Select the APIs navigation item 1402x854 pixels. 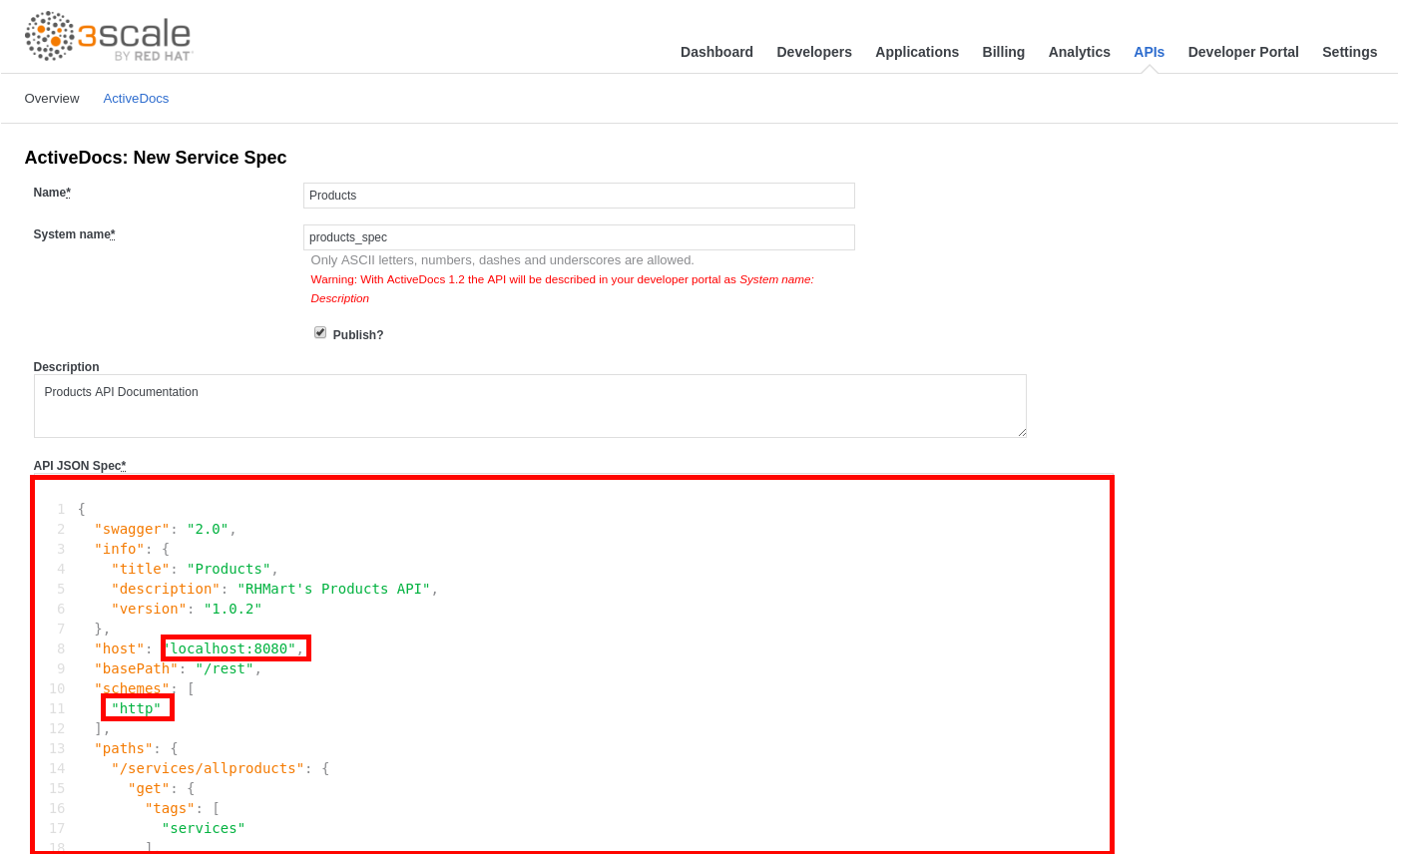[x=1149, y=52]
